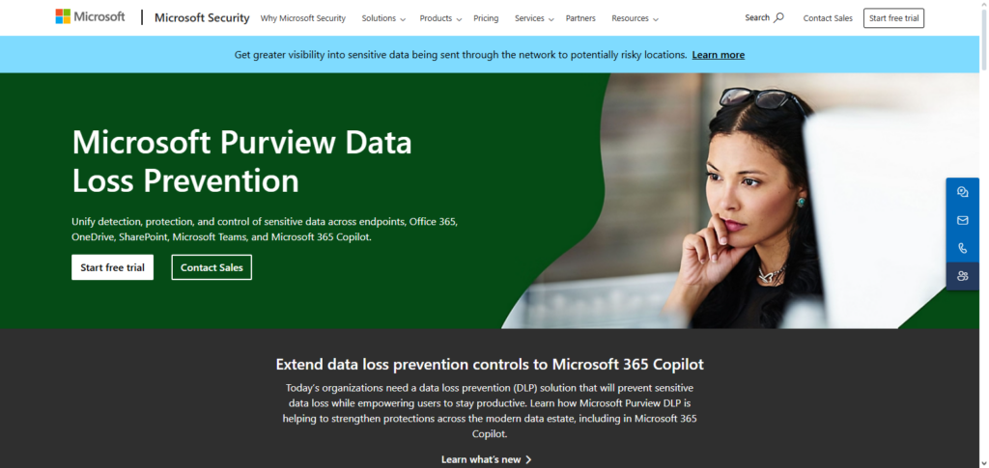Click Start free trial in the header
989x468 pixels.
pyautogui.click(x=893, y=18)
